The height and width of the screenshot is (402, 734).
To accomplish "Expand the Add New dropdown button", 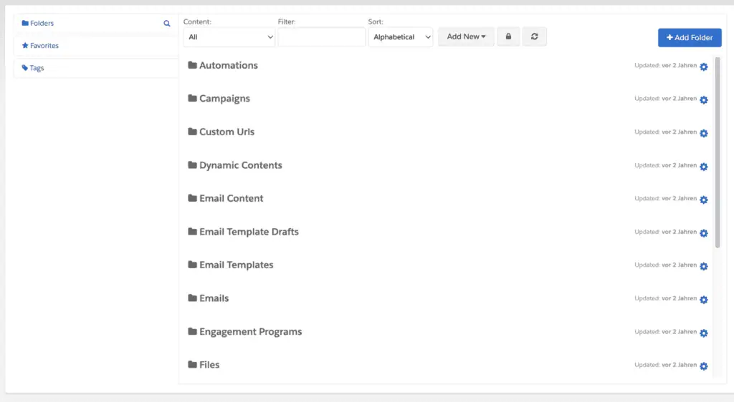I will (466, 36).
